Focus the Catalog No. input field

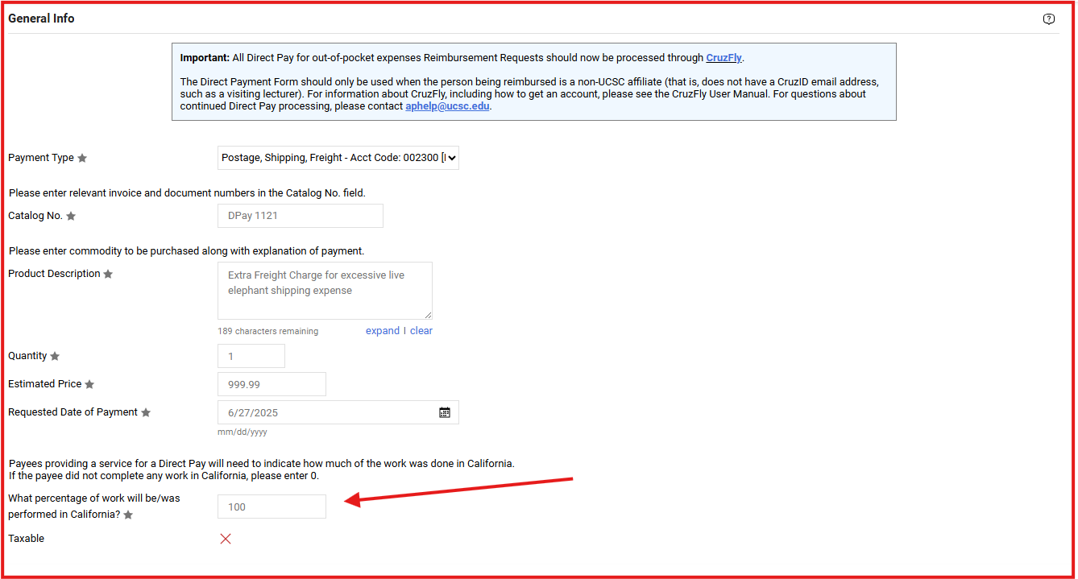click(x=300, y=216)
